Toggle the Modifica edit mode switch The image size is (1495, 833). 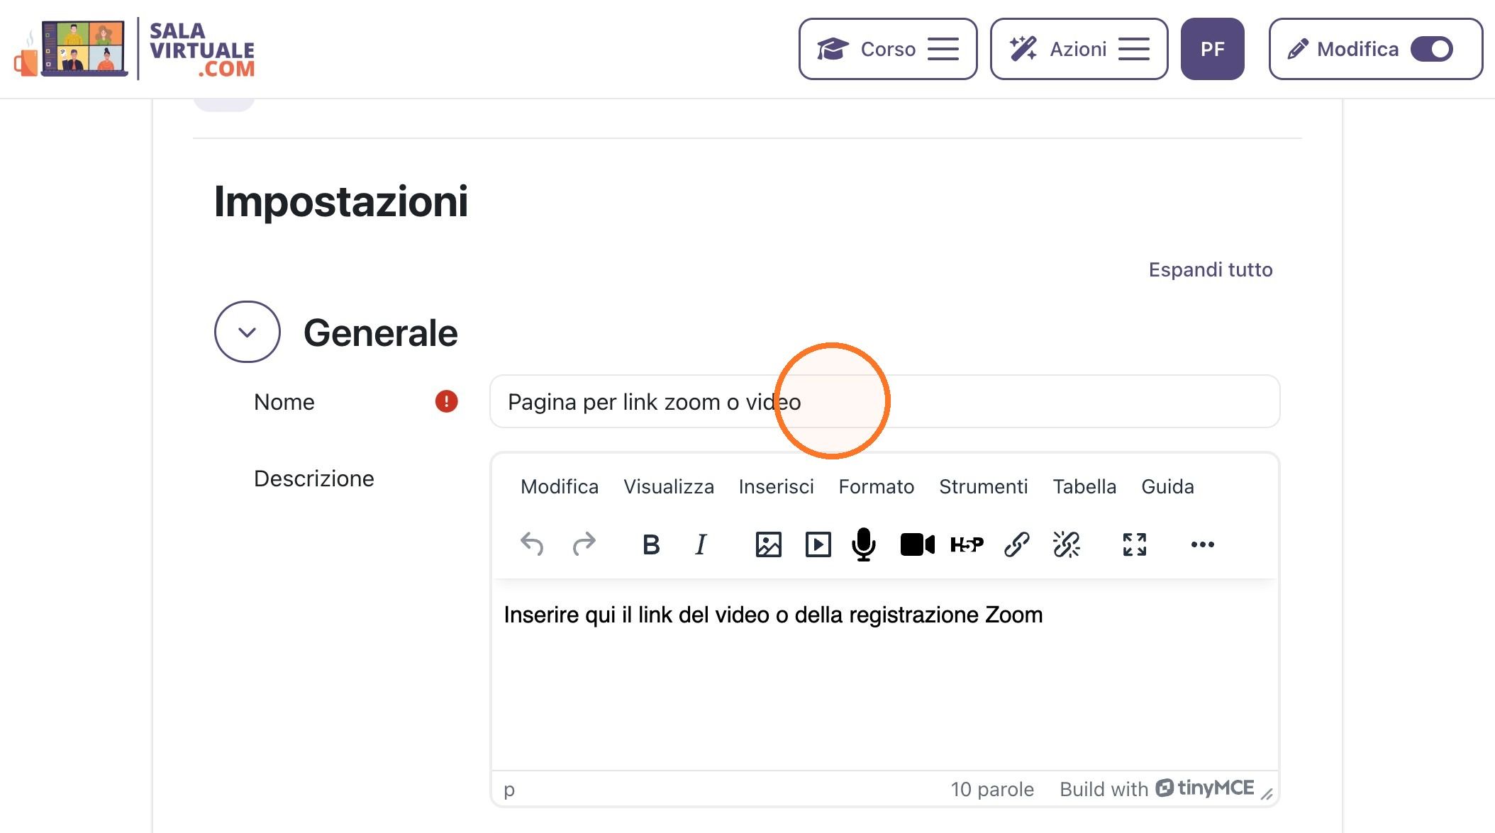1432,49
